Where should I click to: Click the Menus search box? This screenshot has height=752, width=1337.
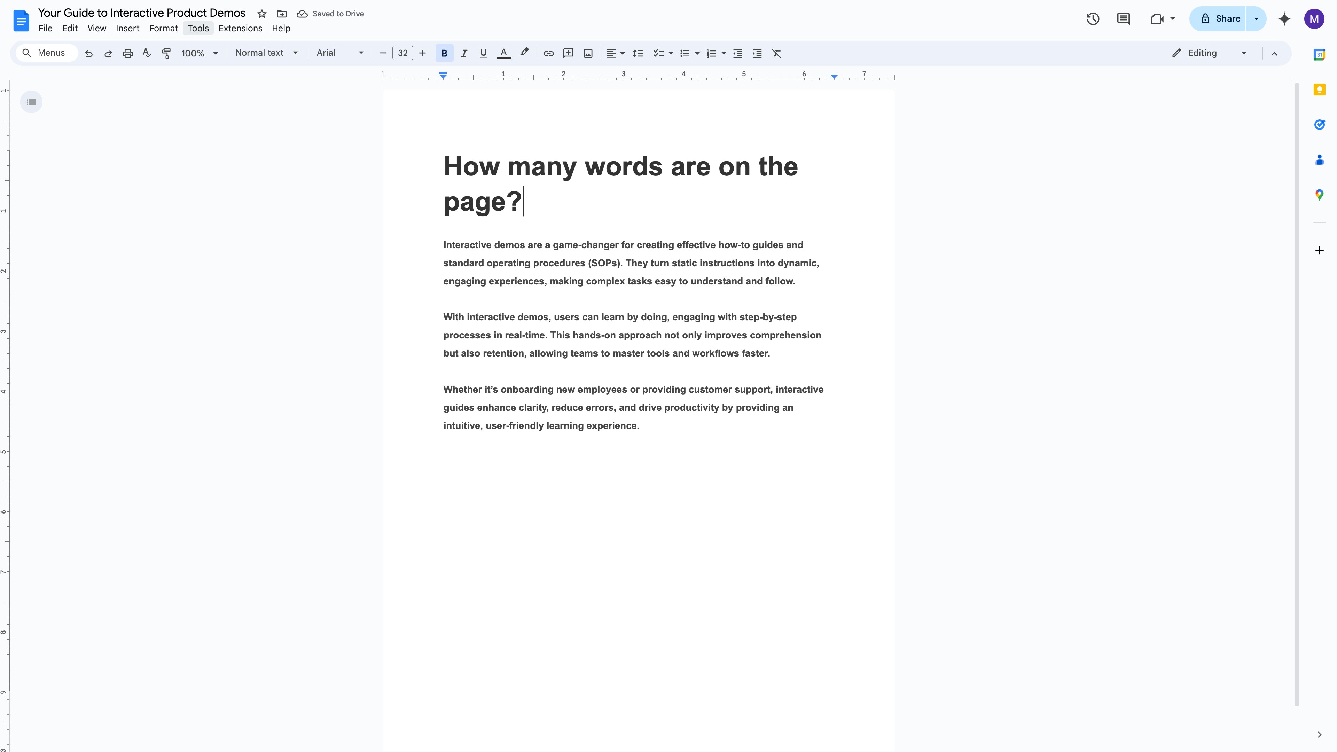[x=47, y=53]
